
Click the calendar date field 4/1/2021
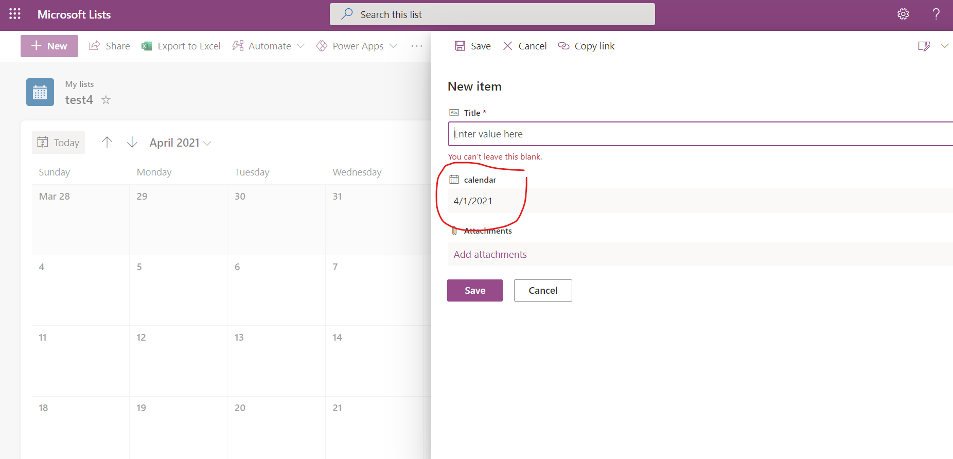click(700, 201)
